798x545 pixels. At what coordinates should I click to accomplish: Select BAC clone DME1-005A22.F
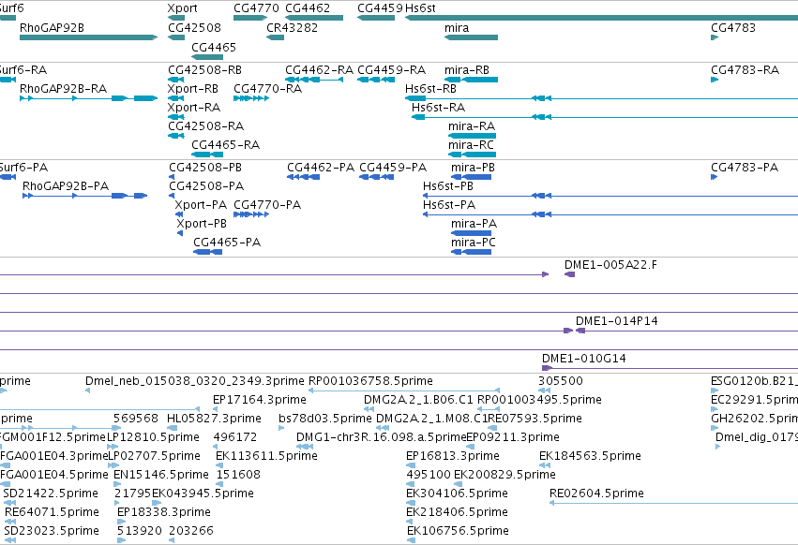tap(569, 274)
